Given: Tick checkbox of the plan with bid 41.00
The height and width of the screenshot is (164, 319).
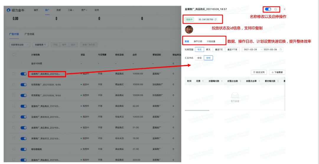Looking at the screenshot, I should pyautogui.click(x=14, y=149).
